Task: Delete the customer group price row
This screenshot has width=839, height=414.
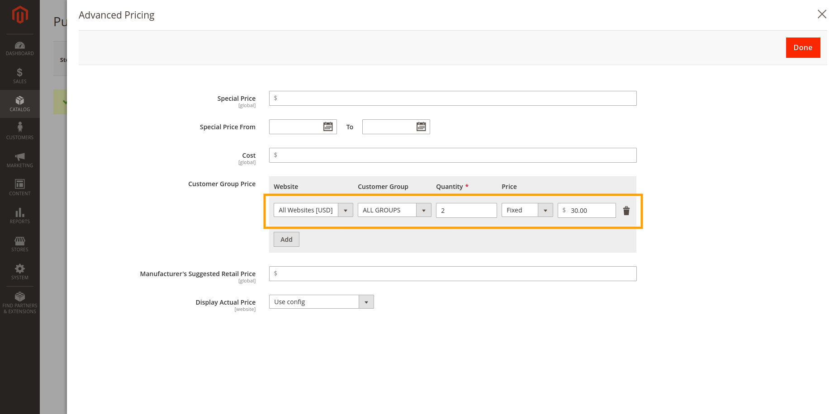Action: [626, 211]
